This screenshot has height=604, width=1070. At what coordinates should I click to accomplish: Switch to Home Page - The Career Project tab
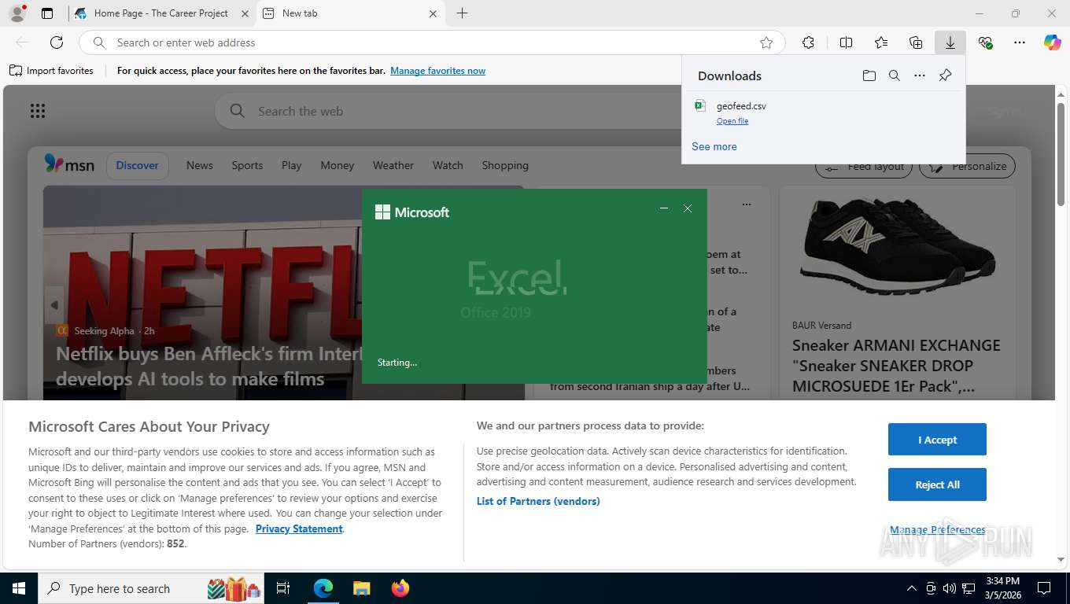[x=160, y=13]
